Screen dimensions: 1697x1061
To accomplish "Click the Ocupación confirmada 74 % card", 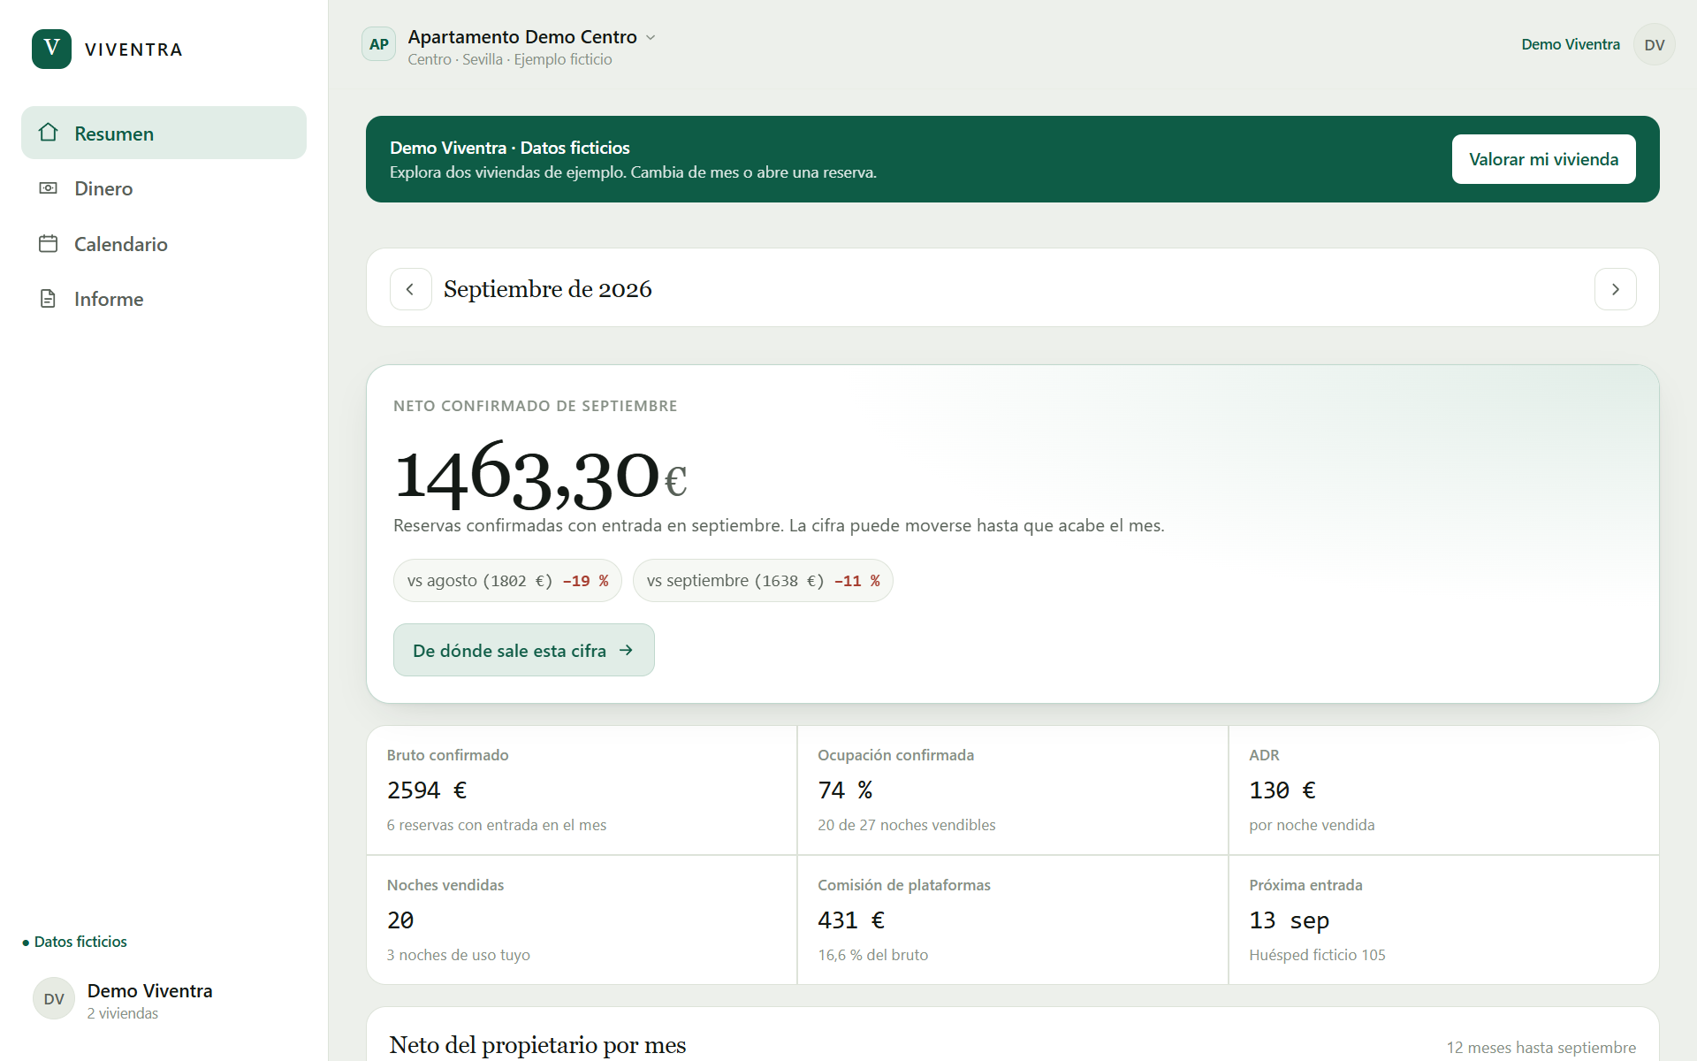I will (1013, 790).
